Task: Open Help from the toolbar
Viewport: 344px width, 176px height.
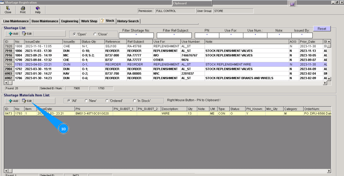Action: click(38, 10)
